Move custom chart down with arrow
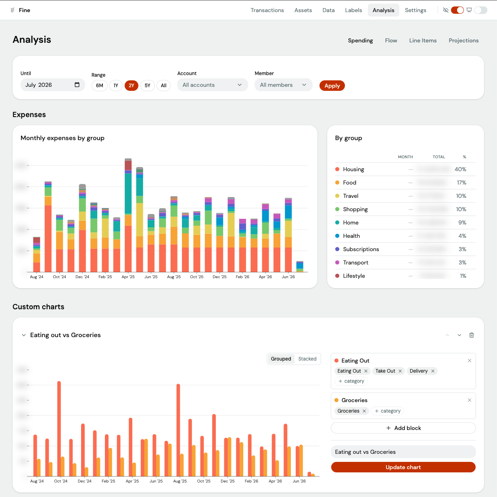 click(459, 335)
